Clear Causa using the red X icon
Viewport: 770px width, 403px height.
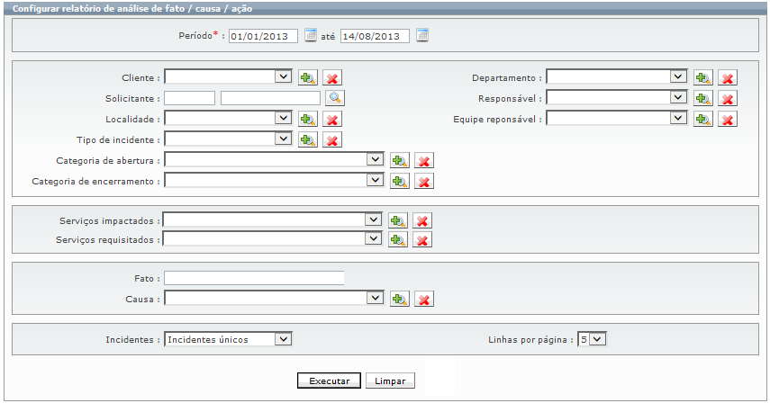tap(424, 299)
